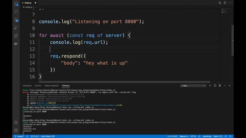246x138 pixels.
Task: Maximize the panel with the up chevron
Action: coord(225,85)
